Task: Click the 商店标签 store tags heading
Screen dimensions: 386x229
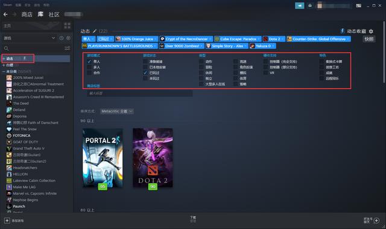Action: tap(93, 86)
